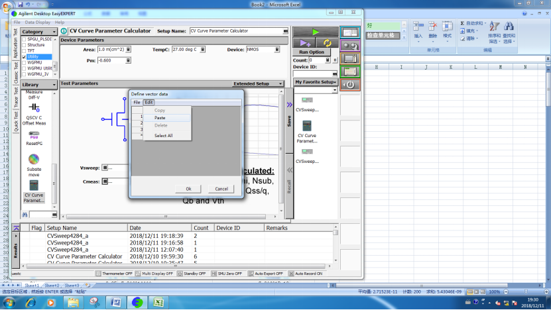Click the power standby icon
The image size is (551, 310).
click(x=350, y=85)
